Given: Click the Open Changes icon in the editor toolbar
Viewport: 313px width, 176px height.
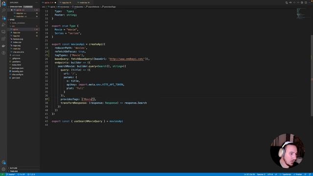Looking at the screenshot, I should (287, 2).
